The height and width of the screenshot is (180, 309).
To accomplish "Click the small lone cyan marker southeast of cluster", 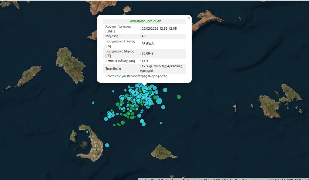I will click(161, 123).
